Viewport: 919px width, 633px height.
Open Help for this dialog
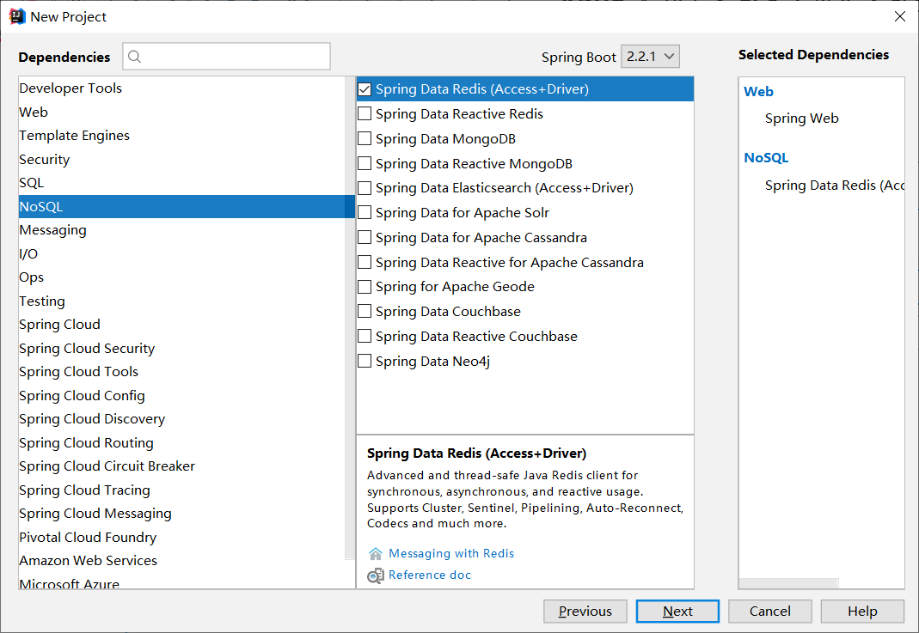pos(862,612)
